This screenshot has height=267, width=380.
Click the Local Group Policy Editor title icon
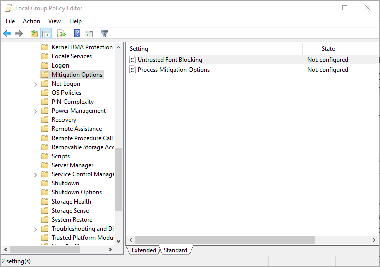(x=8, y=8)
